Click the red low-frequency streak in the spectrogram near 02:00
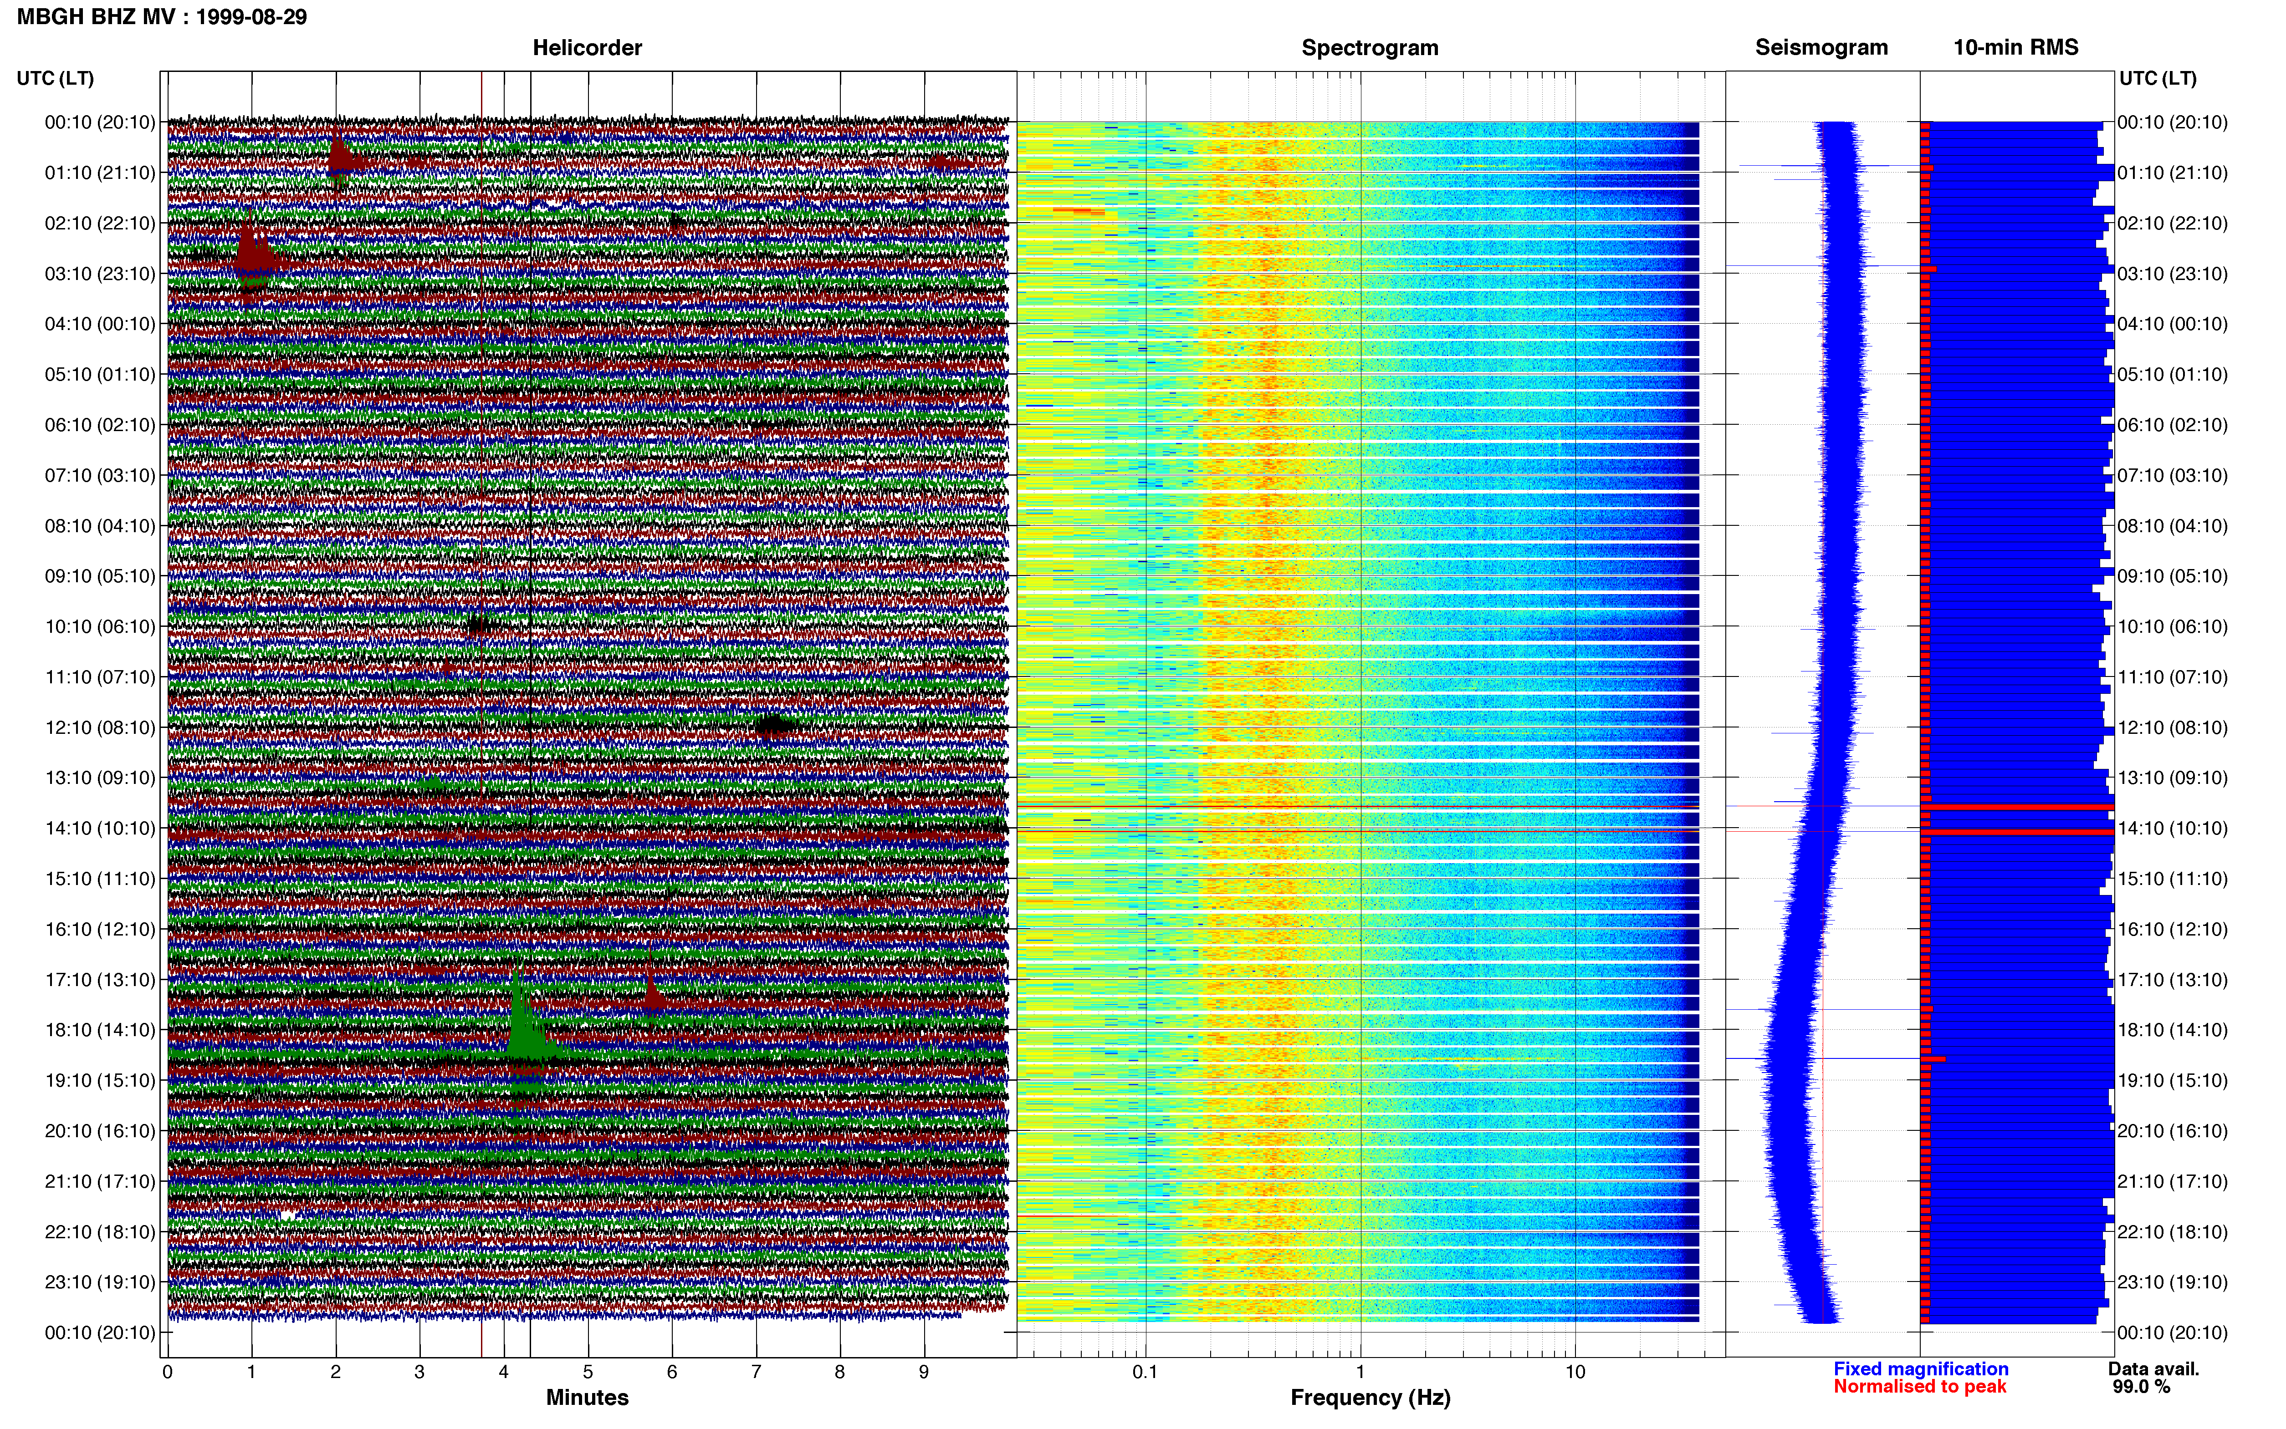 [1078, 211]
